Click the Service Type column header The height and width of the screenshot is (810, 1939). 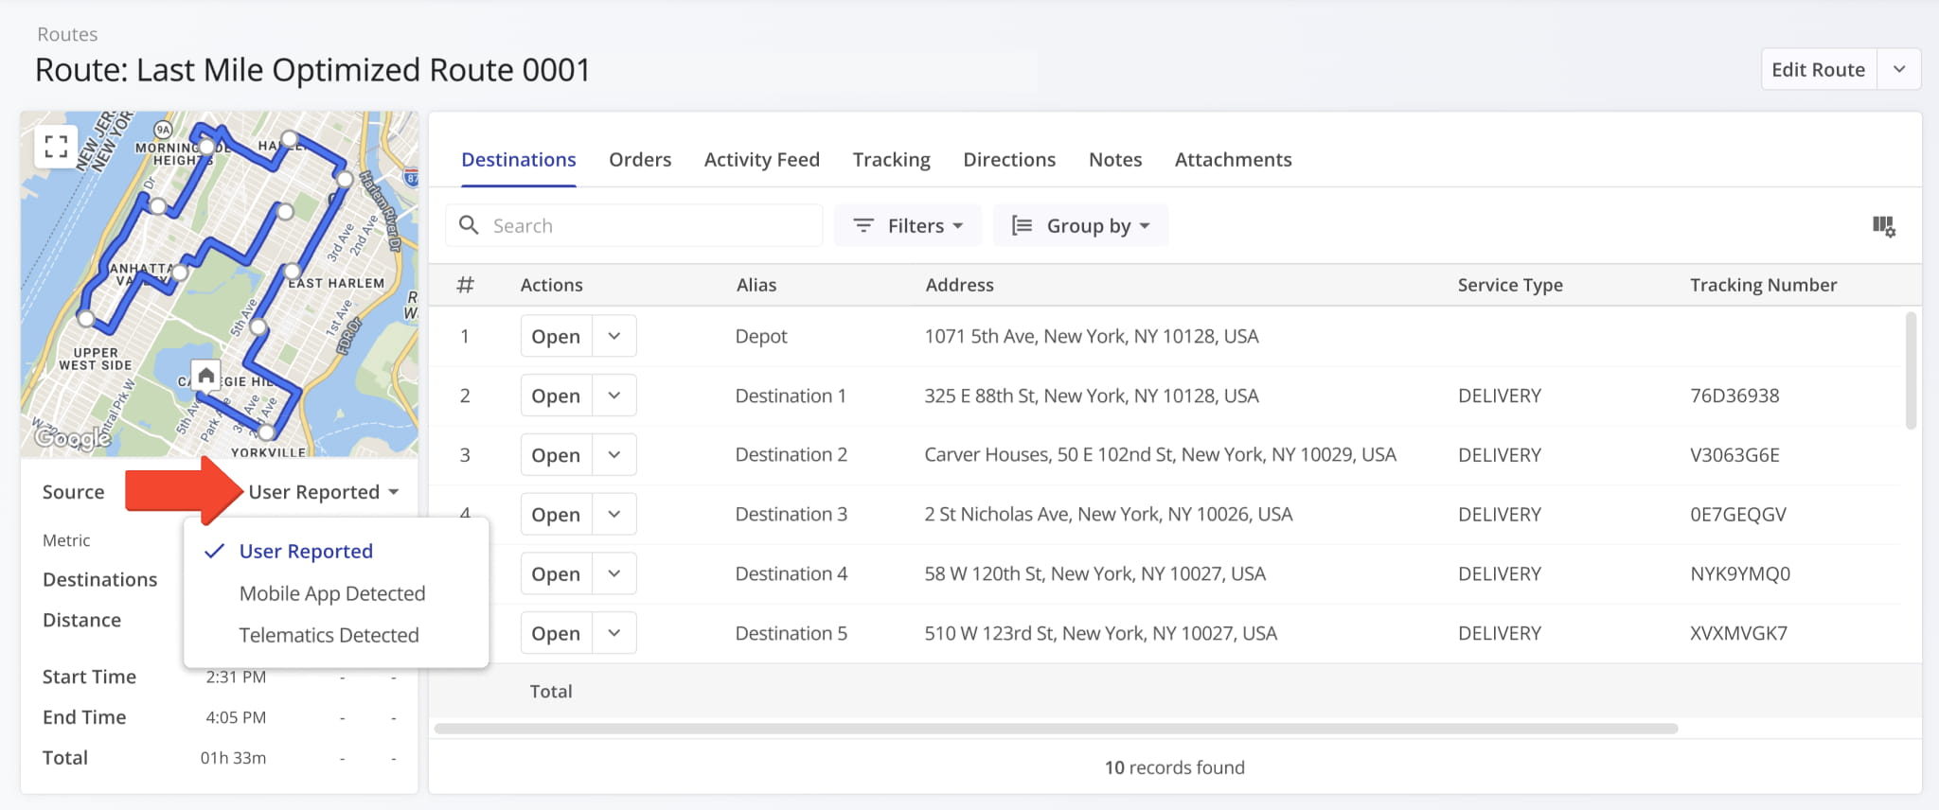point(1510,285)
